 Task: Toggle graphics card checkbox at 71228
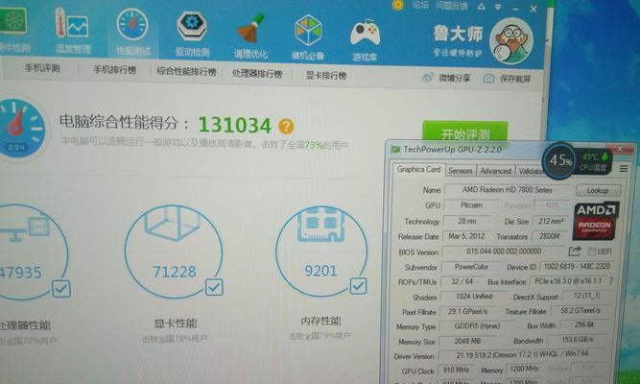tap(214, 287)
